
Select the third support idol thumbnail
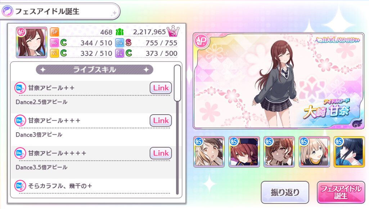[x=279, y=152]
